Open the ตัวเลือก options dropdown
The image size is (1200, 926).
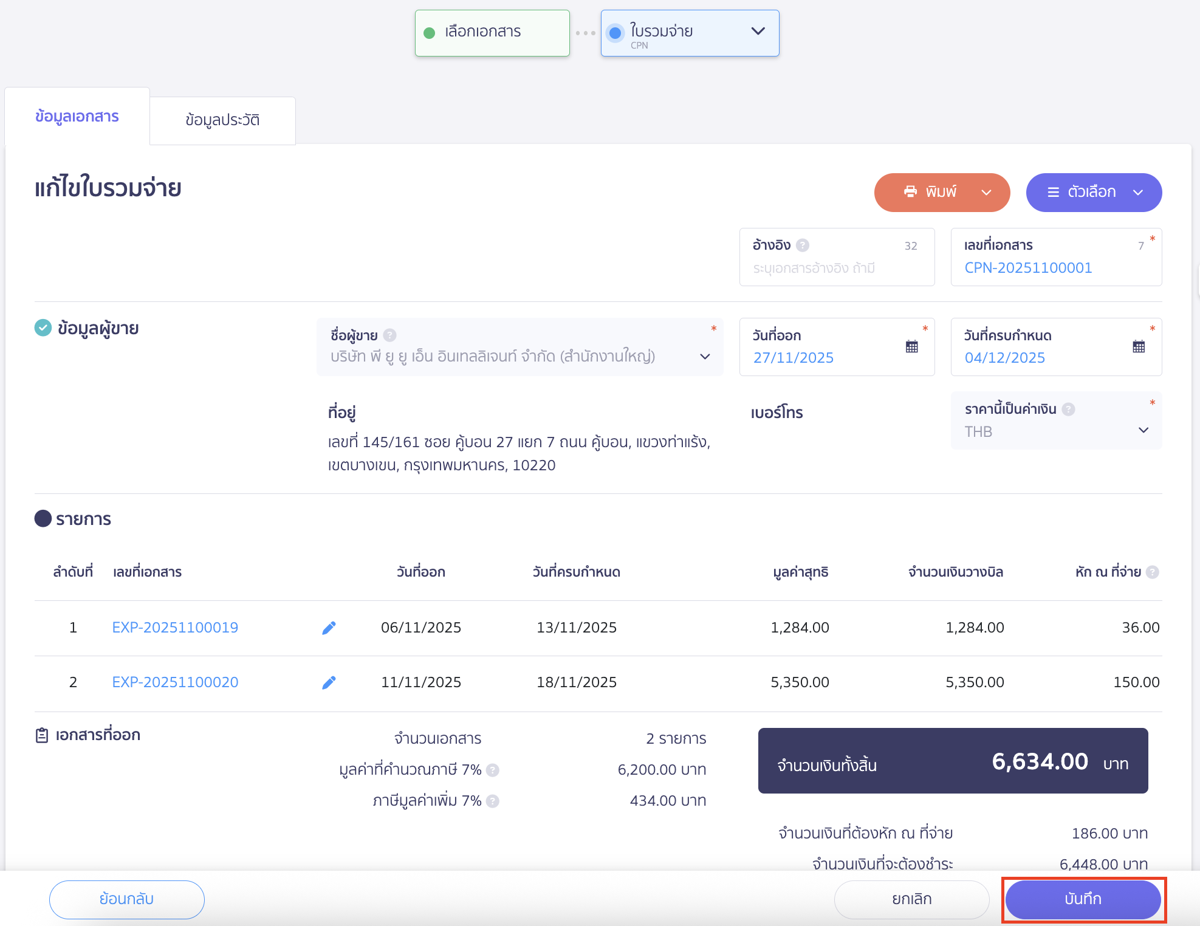[1094, 192]
